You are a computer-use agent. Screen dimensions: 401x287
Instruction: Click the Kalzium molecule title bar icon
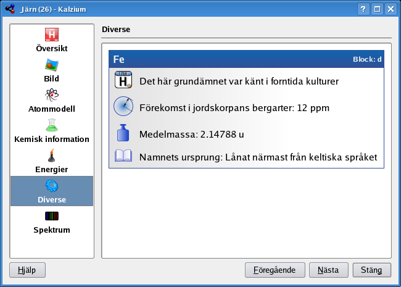click(x=10, y=9)
